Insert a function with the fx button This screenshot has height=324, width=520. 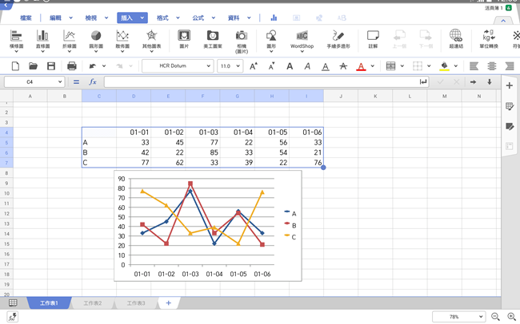coord(93,81)
